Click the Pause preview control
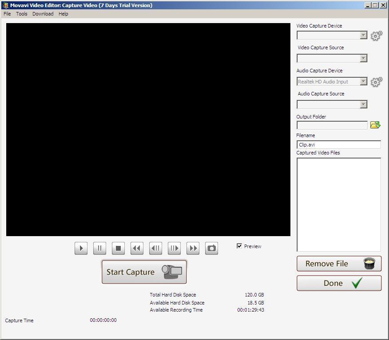Screen dimensions: 389x340 (x=99, y=248)
